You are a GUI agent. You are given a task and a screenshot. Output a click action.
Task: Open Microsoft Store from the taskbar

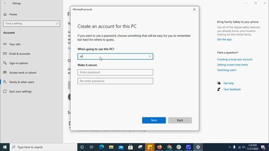(130, 147)
